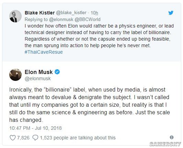This screenshot has height=148, width=183.
Task: Click the 10h timestamp link
Action: click(94, 13)
